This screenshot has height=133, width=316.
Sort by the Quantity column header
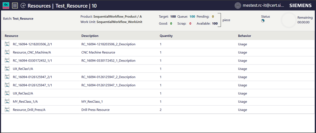[x=166, y=36]
